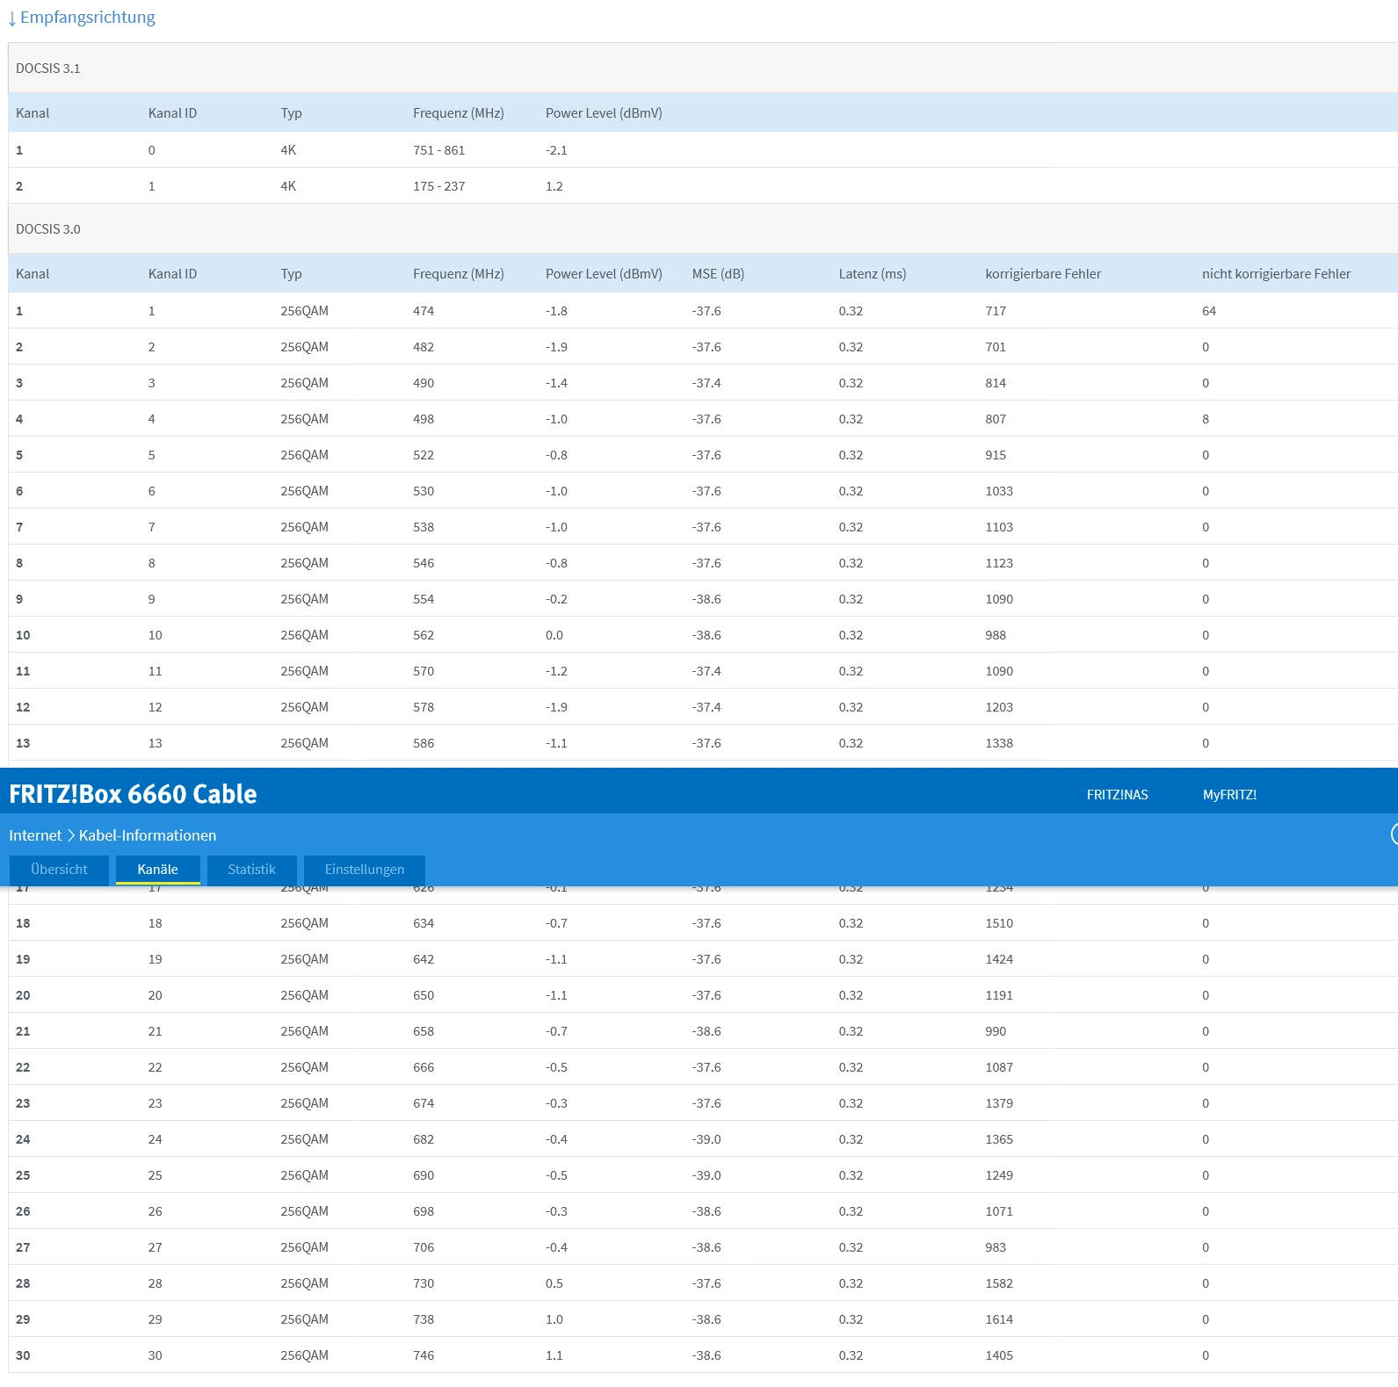Image resolution: width=1398 pixels, height=1387 pixels.
Task: Collapse the Empfangsrichtung section
Action: 87,18
